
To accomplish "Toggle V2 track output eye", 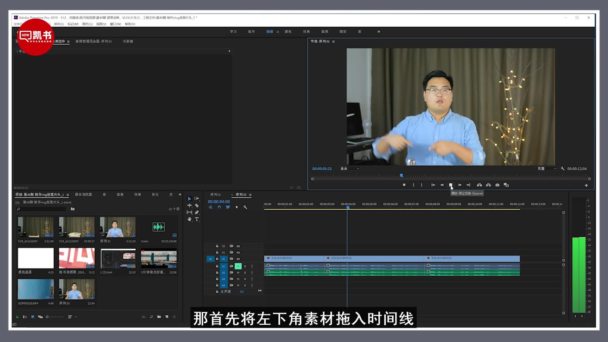I will [238, 252].
